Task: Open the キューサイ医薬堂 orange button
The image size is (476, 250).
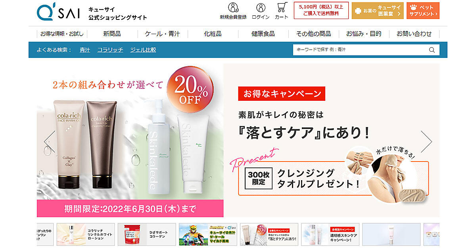Action: pyautogui.click(x=378, y=11)
